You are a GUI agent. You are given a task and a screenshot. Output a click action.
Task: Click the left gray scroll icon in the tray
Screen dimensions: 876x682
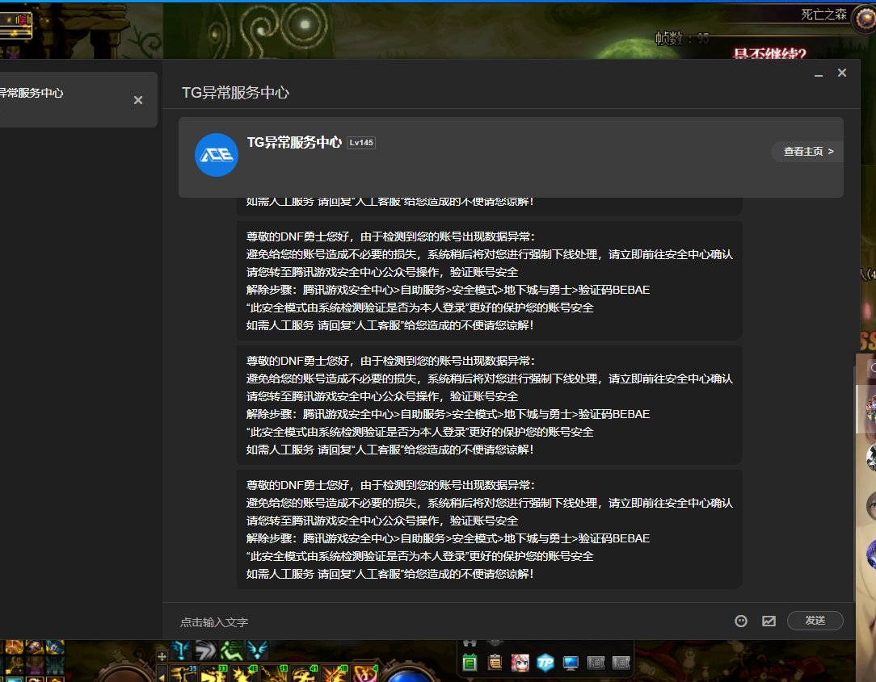[596, 662]
